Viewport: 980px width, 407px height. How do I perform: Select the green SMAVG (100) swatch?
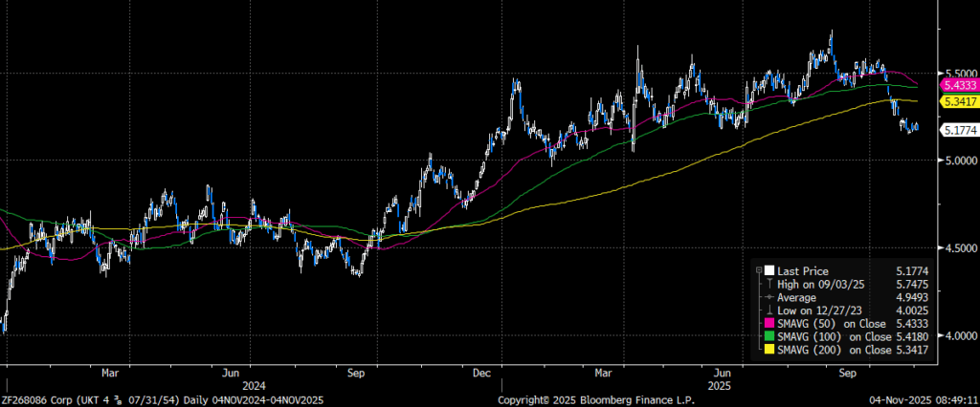click(771, 336)
